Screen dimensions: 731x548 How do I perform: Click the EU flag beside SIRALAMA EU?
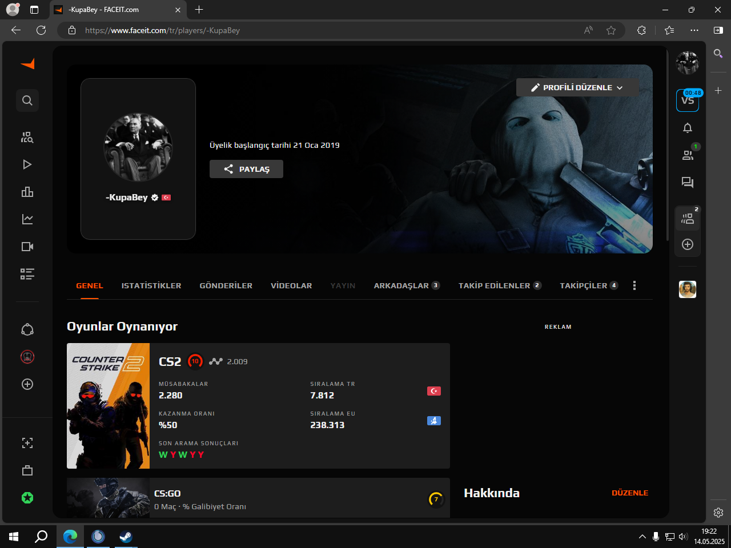click(x=434, y=421)
